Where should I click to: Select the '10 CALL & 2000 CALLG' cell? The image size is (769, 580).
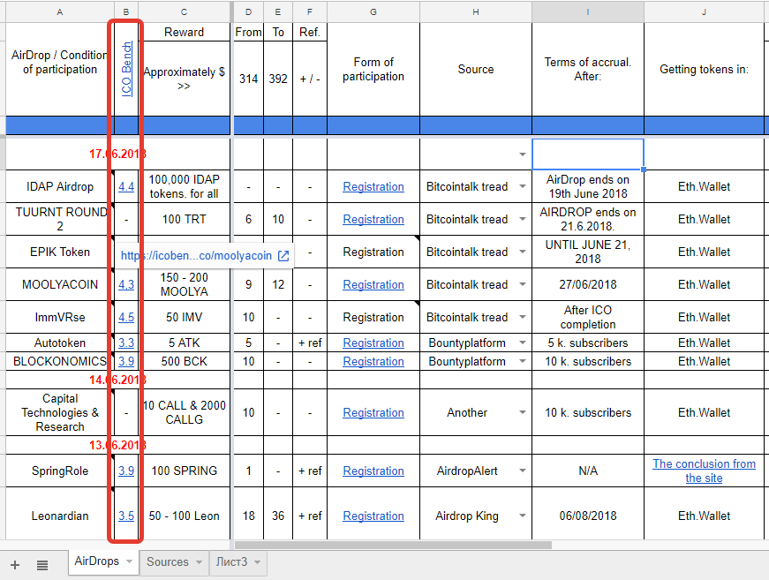point(184,412)
